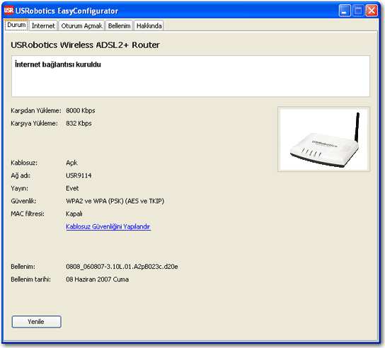Click the İnternet bağlantısı kuruldu status box
Viewport: 385px width, 348px height.
click(x=190, y=76)
